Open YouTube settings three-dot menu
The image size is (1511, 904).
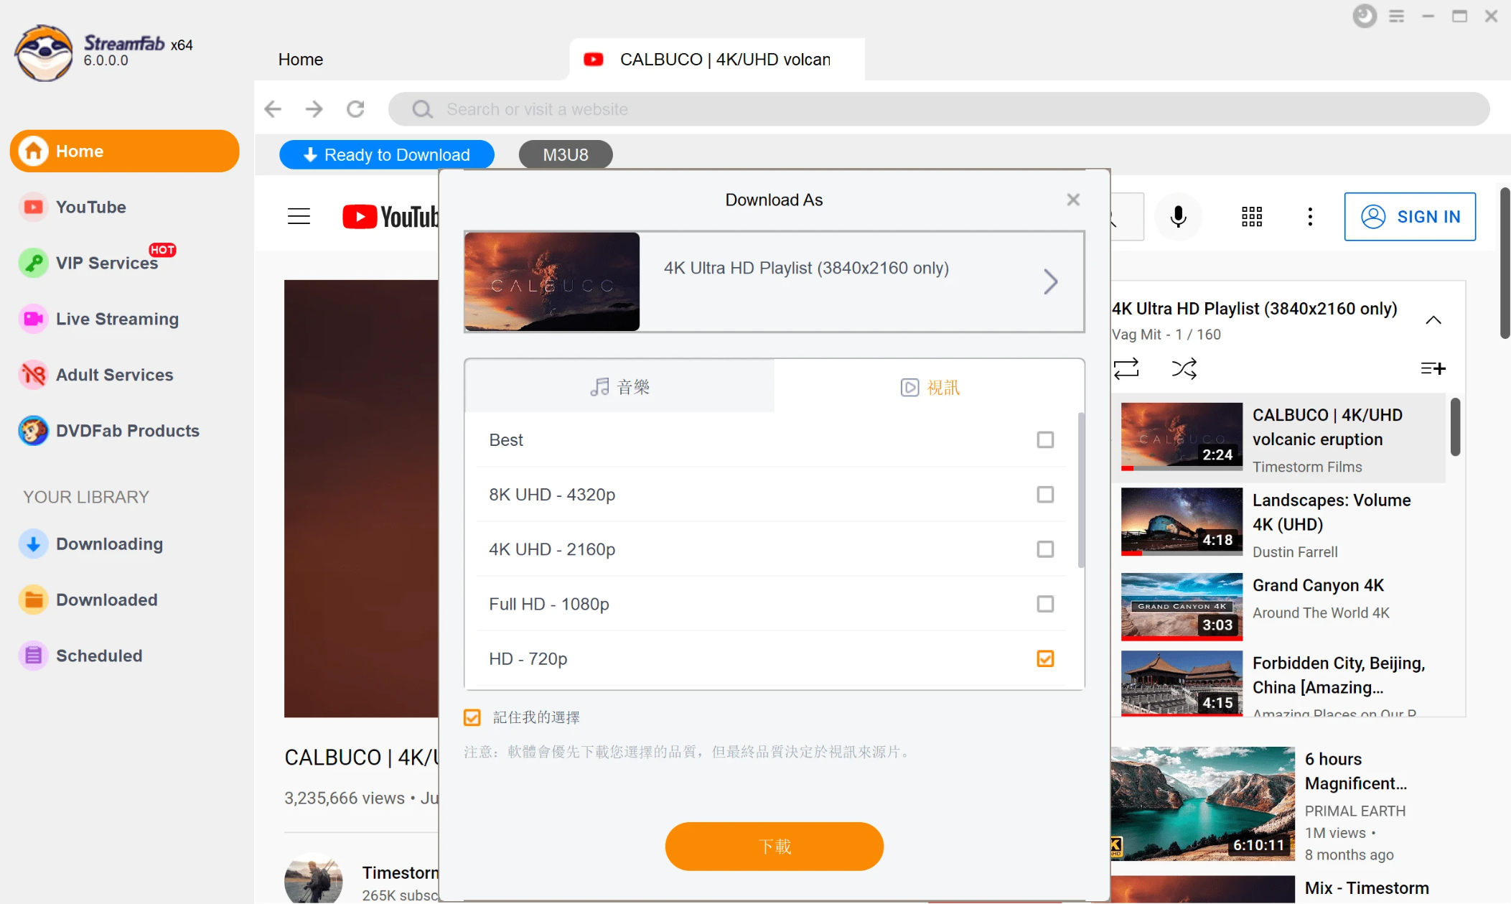[1310, 216]
